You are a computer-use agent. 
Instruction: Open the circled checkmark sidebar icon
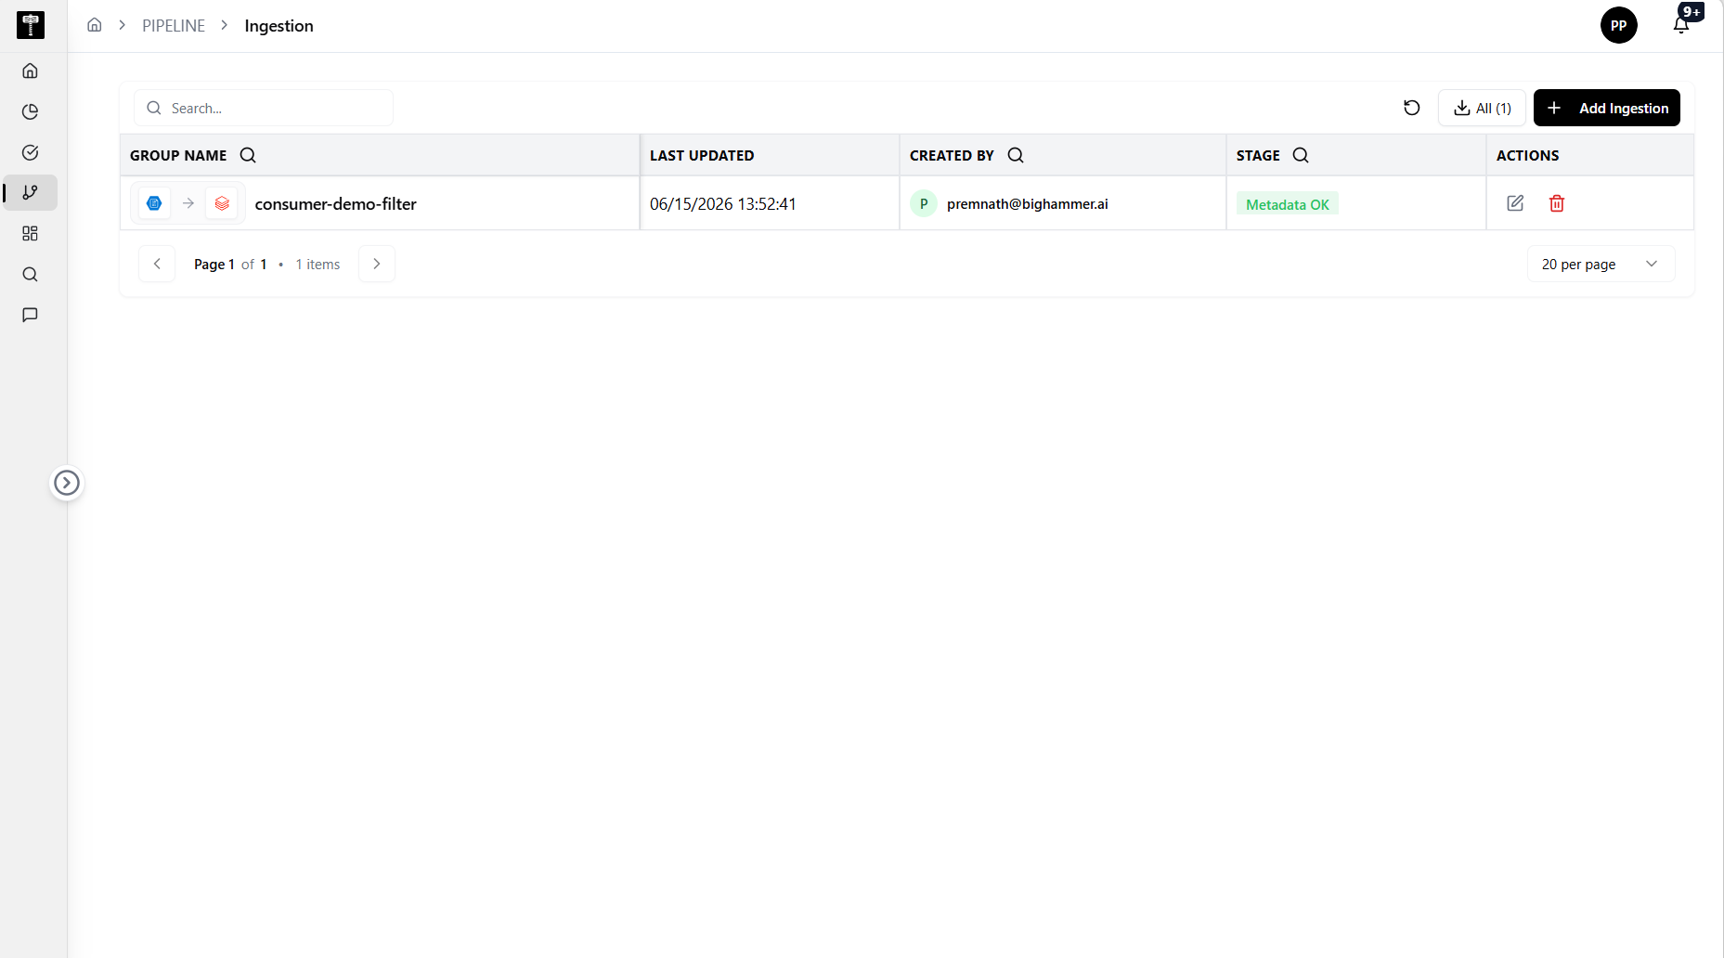pos(30,152)
